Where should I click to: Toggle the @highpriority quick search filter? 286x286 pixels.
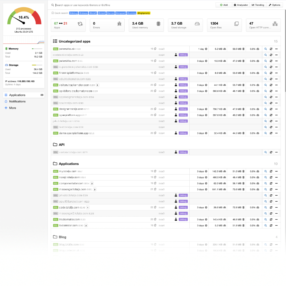coord(144,13)
